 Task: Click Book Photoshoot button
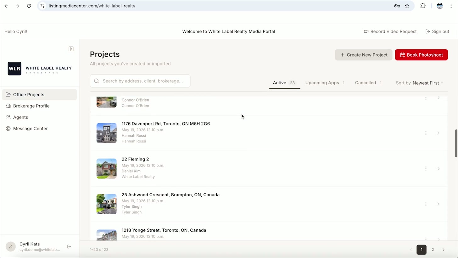(x=421, y=55)
